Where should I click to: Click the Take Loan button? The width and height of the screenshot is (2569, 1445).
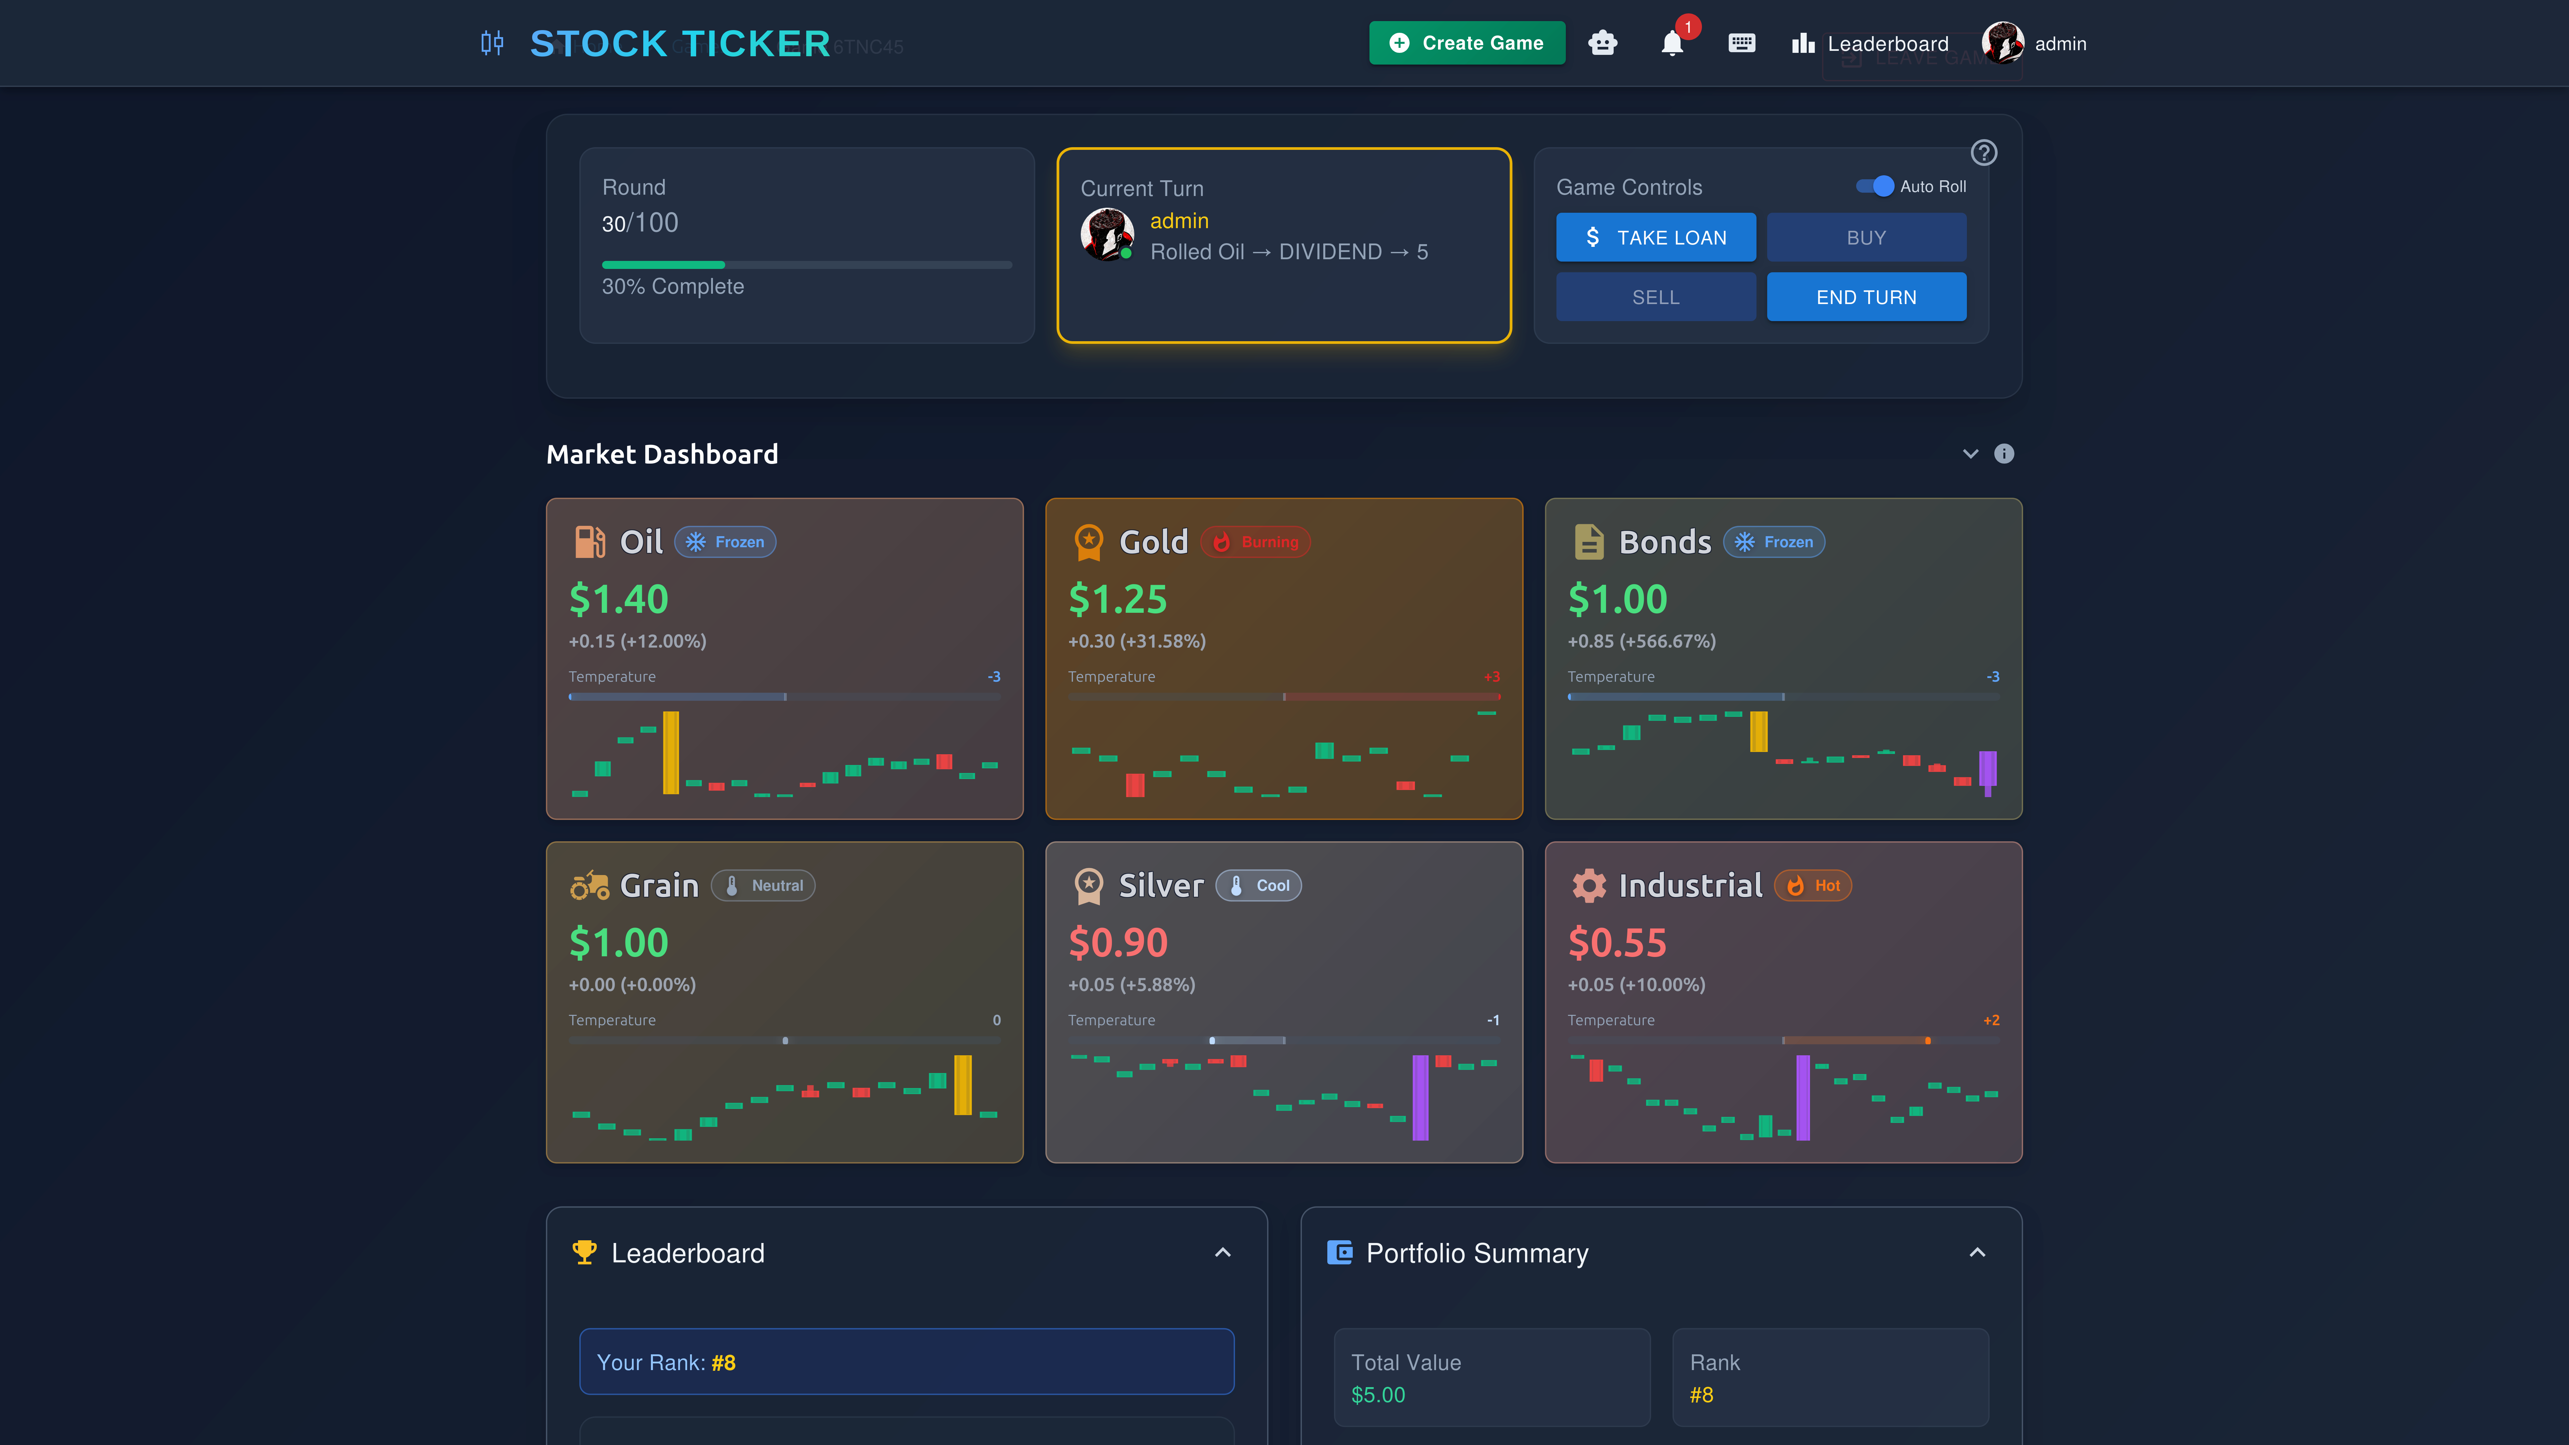[x=1655, y=237]
